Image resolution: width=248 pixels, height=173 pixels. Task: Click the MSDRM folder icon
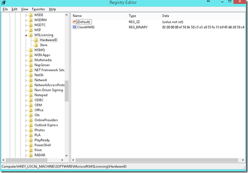click(31, 20)
